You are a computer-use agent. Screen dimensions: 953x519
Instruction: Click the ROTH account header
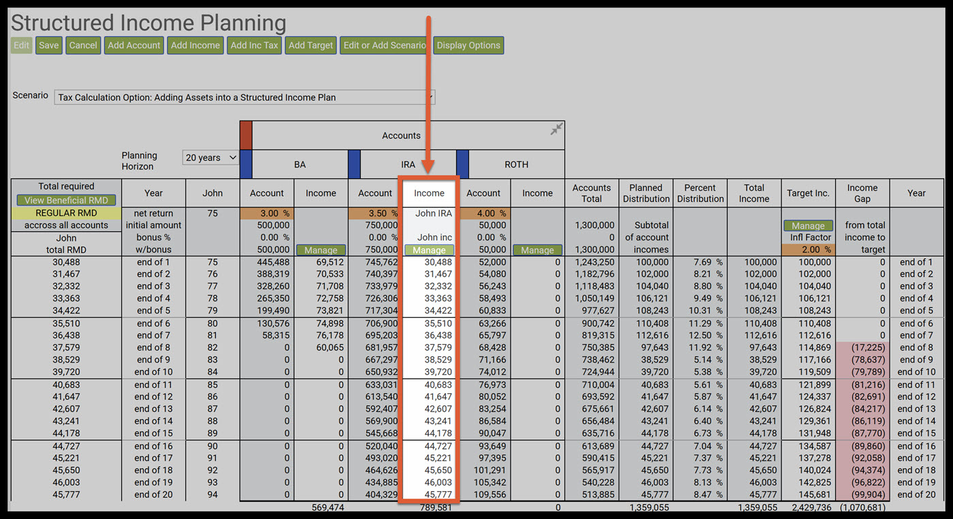click(x=516, y=165)
